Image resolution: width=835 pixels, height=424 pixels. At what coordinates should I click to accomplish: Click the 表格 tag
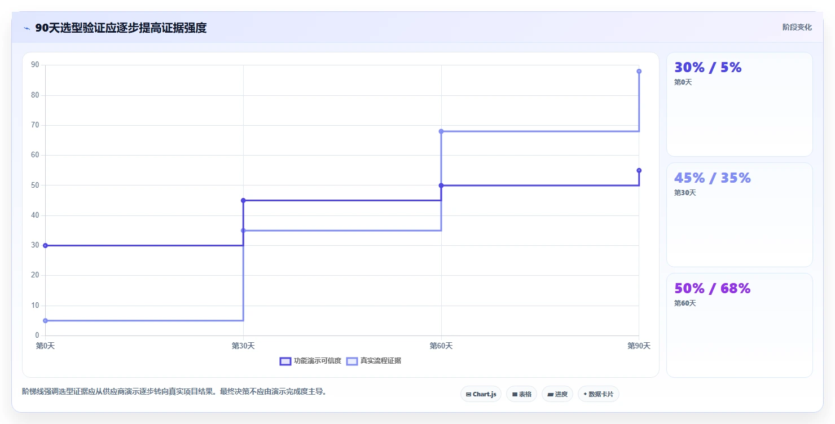click(521, 394)
